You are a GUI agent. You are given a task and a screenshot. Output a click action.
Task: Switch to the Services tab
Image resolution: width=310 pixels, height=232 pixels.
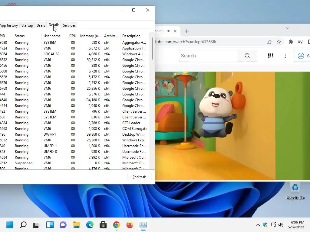point(69,25)
